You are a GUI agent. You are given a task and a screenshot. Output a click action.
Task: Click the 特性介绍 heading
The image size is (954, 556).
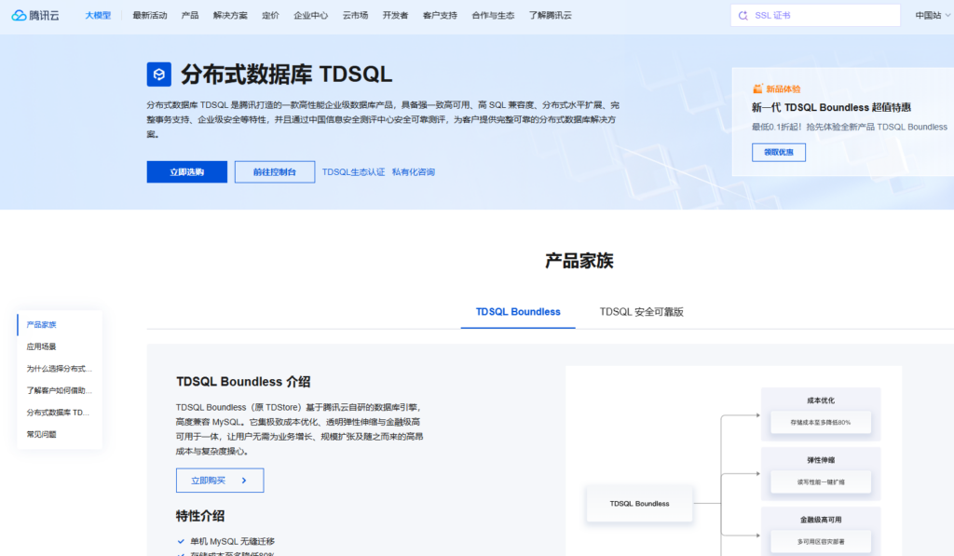click(x=200, y=517)
